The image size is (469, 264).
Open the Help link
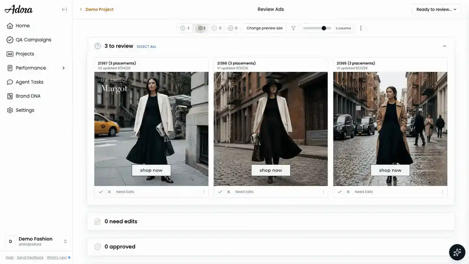pyautogui.click(x=9, y=257)
